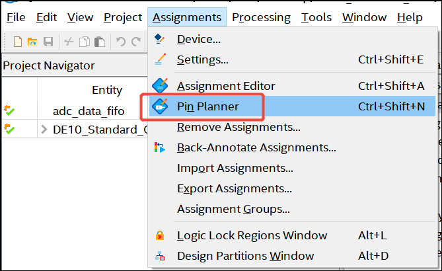Expand the DE10_Standard entity tree node

click(x=44, y=129)
